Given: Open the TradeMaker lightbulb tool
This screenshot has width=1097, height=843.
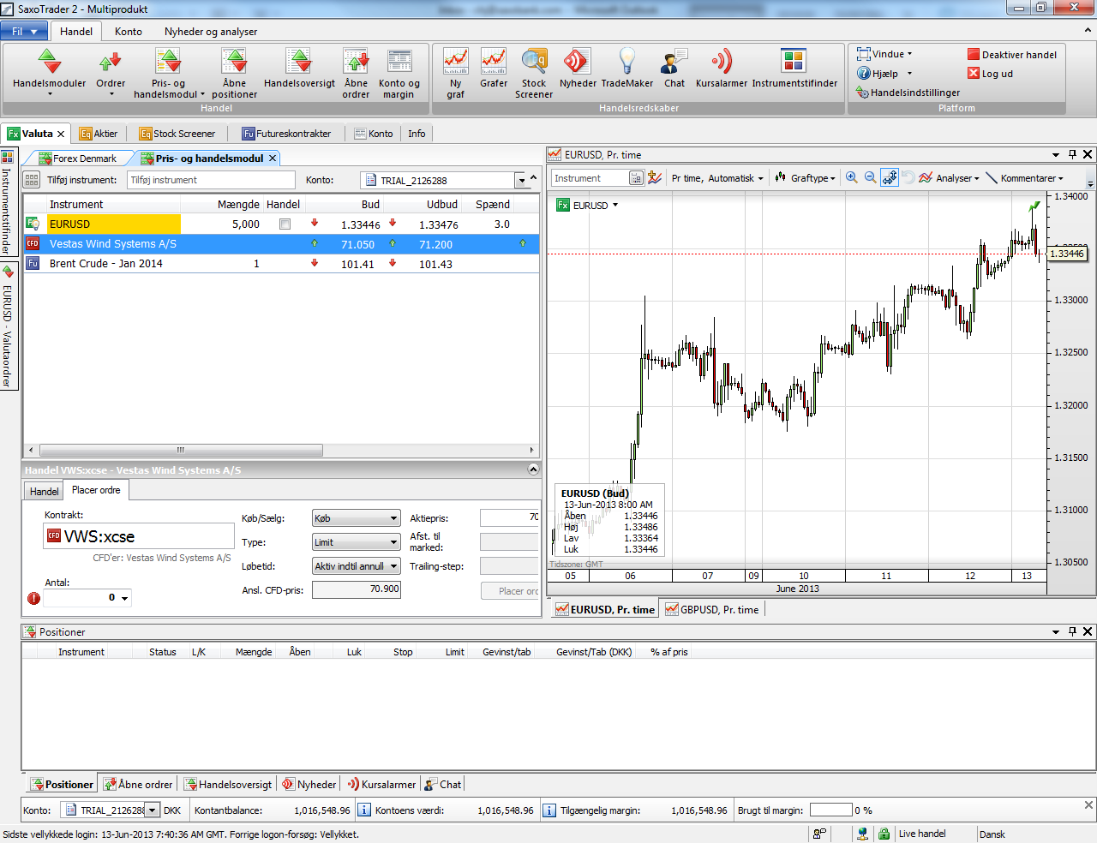Looking at the screenshot, I should 627,69.
